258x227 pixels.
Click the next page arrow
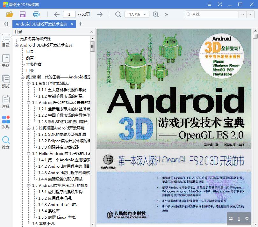point(99,14)
